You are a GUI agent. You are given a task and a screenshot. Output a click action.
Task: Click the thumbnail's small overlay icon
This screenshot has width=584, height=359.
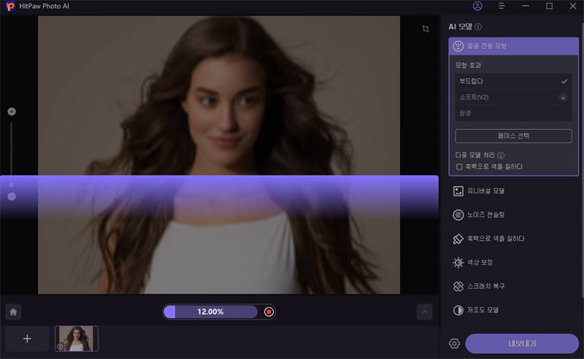tap(60, 347)
